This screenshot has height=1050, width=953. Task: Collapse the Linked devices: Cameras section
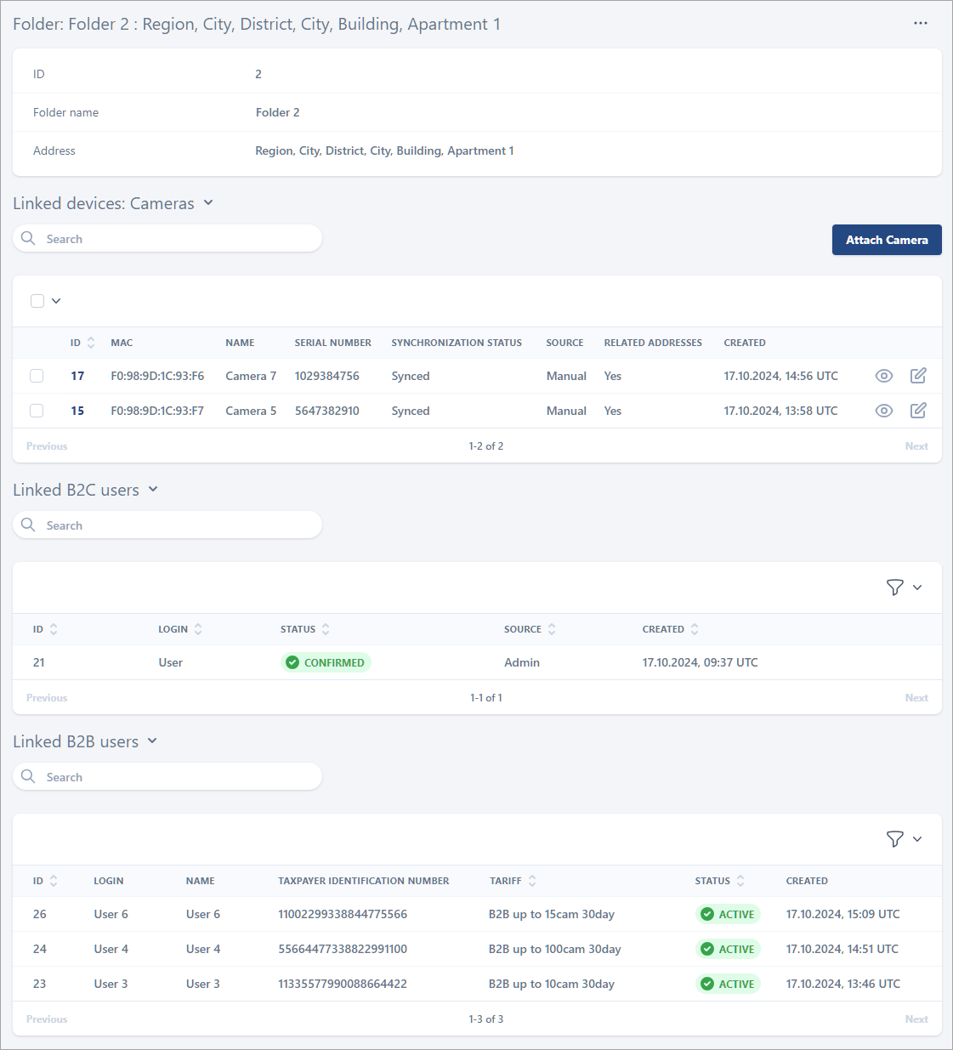208,203
